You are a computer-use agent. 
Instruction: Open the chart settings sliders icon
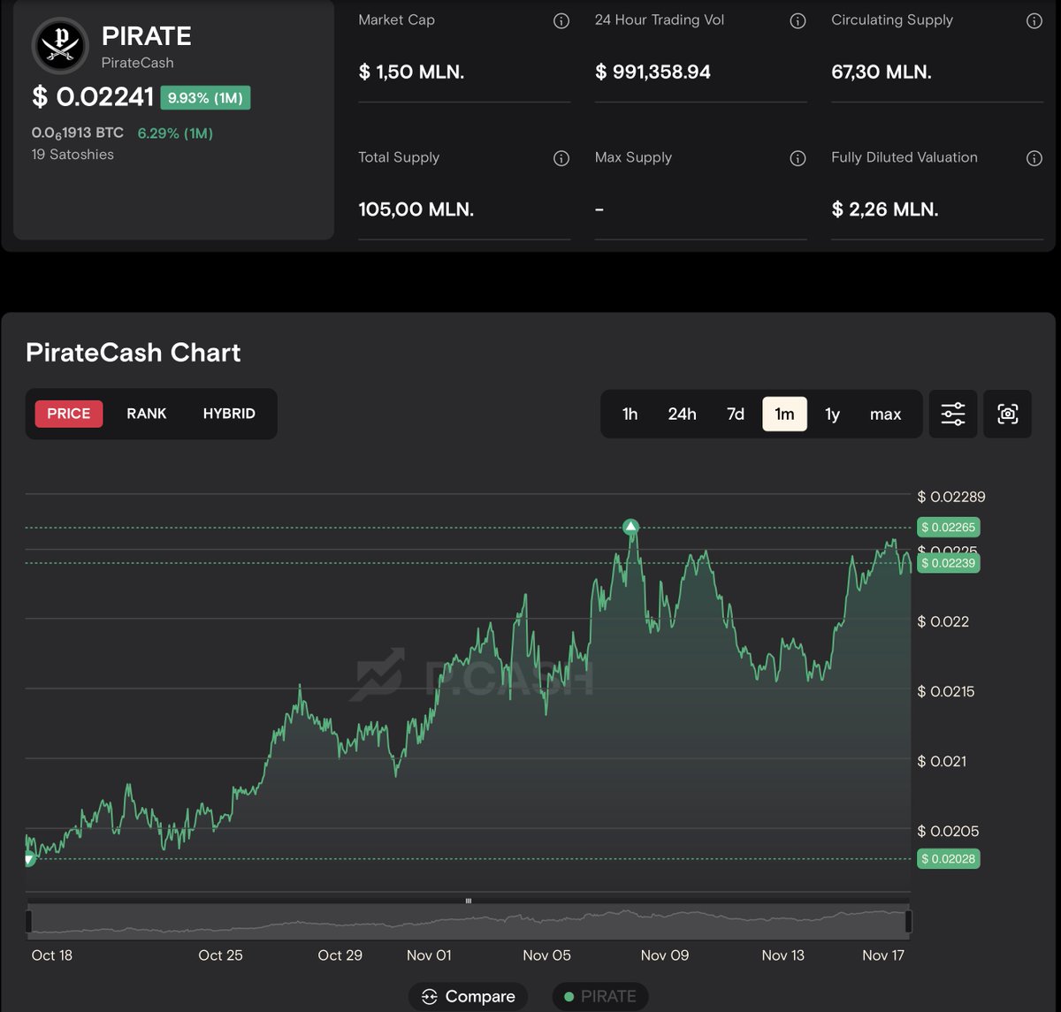click(952, 414)
